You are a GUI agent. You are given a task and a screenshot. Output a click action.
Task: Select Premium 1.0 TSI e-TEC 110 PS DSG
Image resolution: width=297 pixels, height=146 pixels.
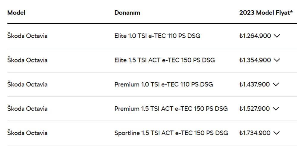pos(164,84)
